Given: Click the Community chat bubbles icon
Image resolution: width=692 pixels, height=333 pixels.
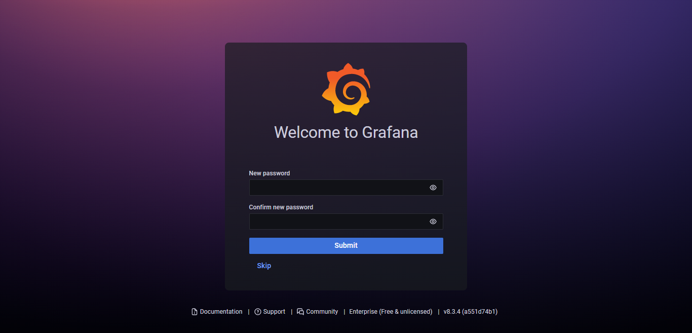Looking at the screenshot, I should tap(300, 312).
